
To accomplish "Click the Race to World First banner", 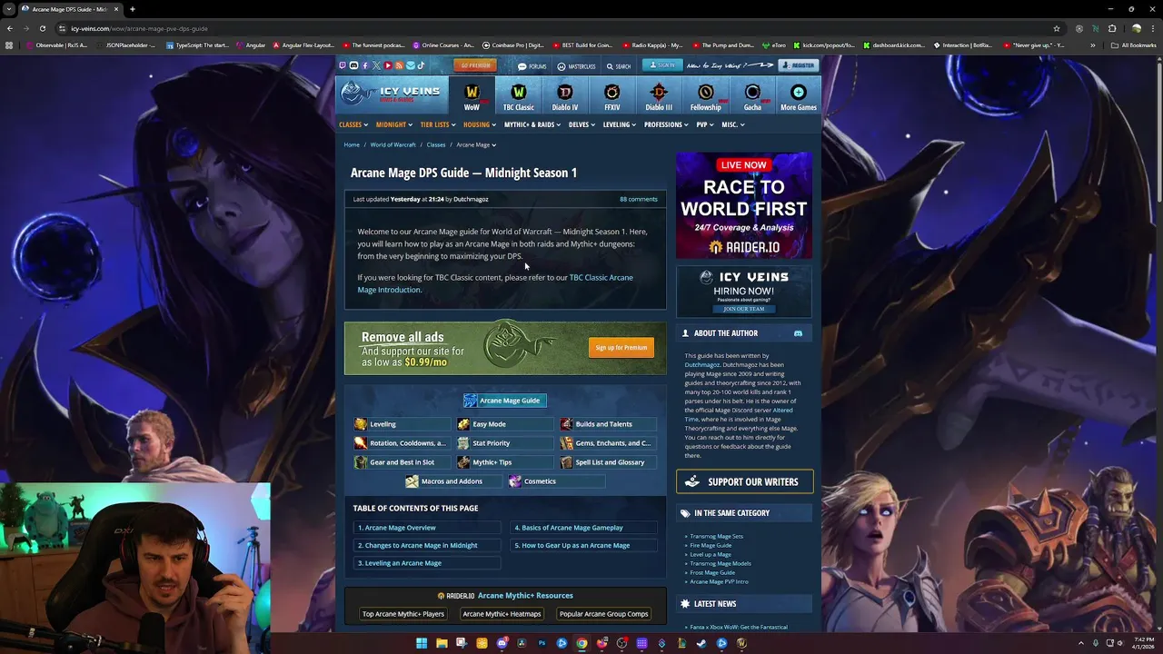I will click(x=744, y=205).
